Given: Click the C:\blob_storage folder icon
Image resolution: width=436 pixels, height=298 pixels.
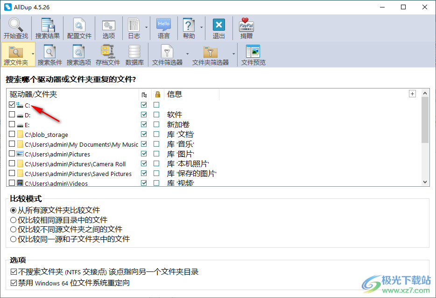Looking at the screenshot, I should click(x=20, y=134).
